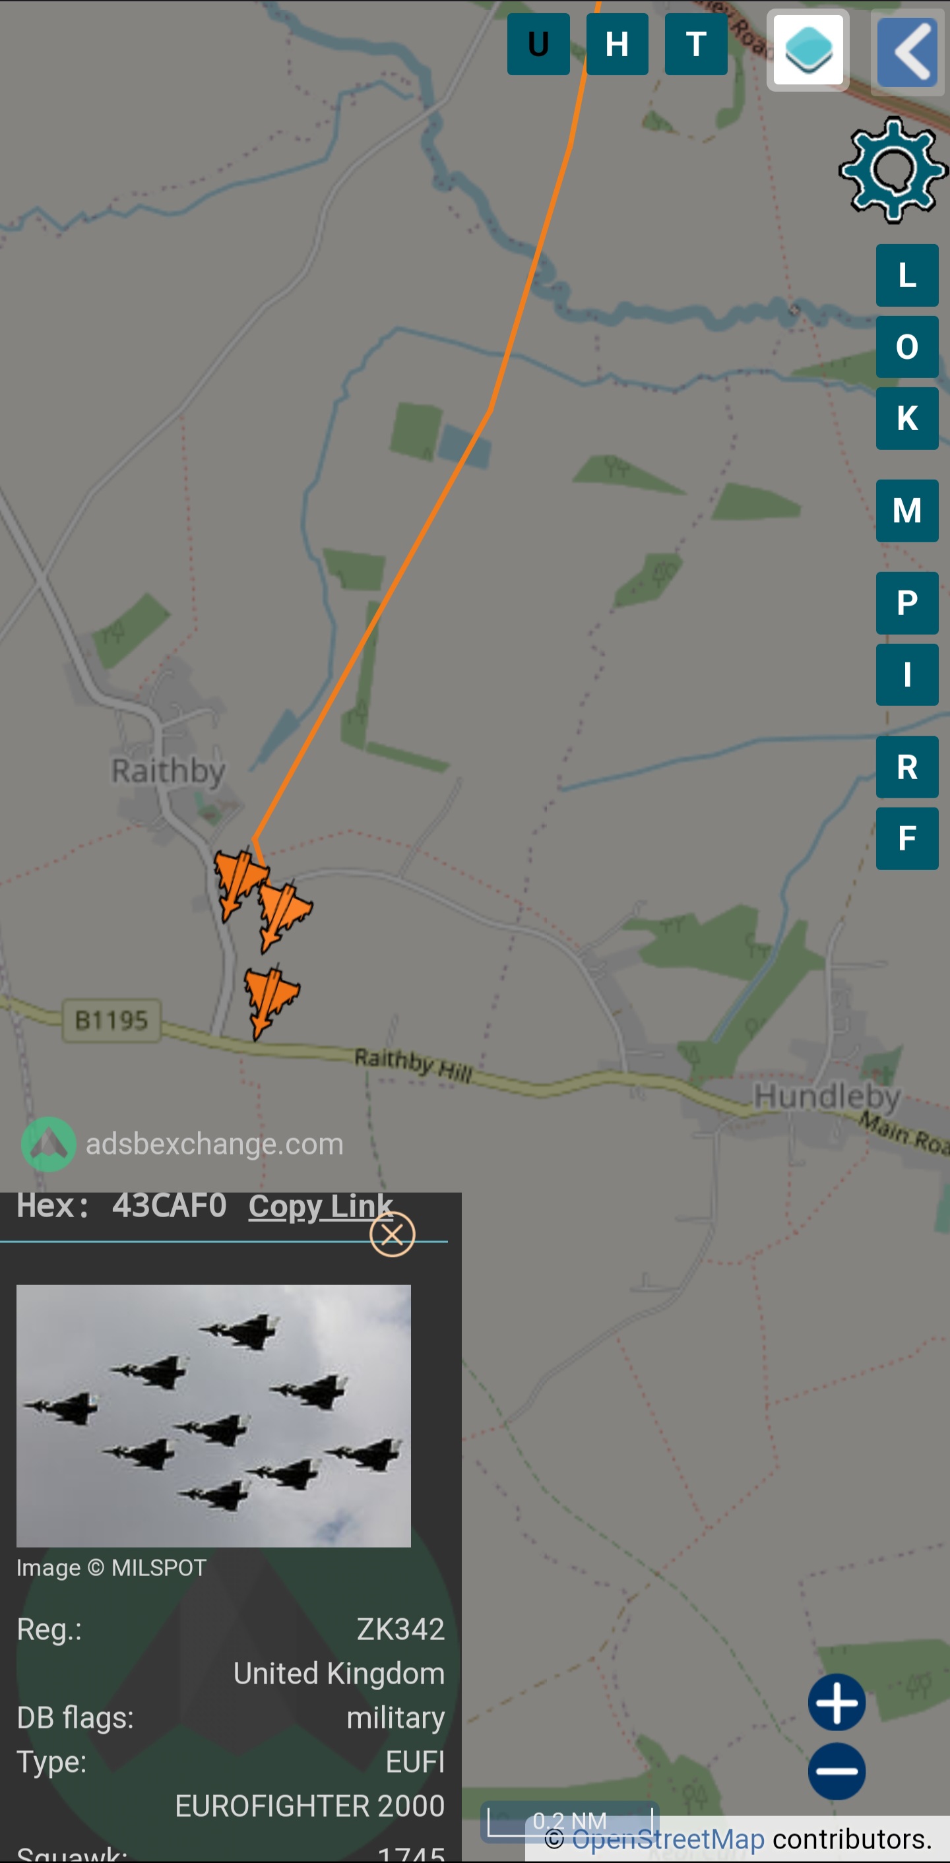Toggle the M side button
The width and height of the screenshot is (950, 1863).
click(906, 511)
